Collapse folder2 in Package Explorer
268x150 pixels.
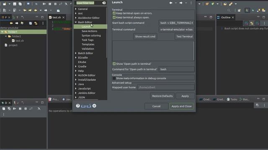(6, 36)
